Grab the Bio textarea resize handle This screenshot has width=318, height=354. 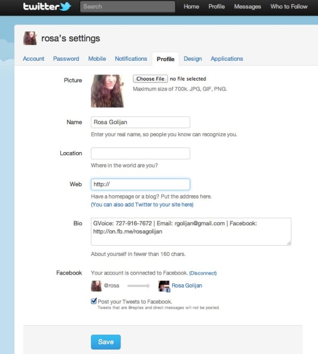(x=289, y=243)
